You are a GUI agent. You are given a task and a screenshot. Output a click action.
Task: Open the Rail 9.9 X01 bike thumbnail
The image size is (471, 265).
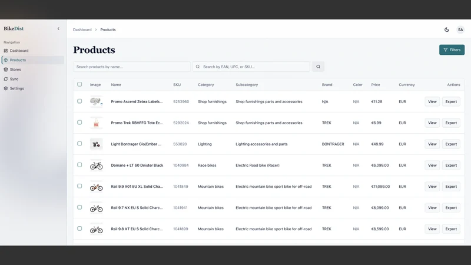(x=96, y=187)
